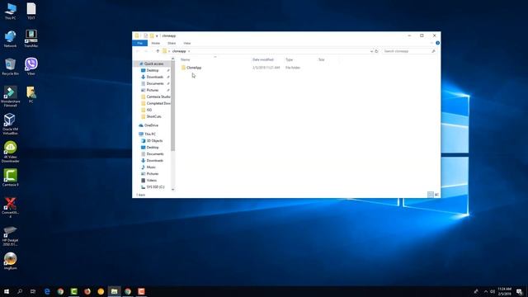Launch the Camtasia 9 desktop shortcut

point(10,177)
